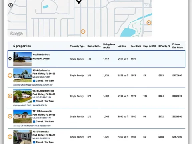Open 9034 Cochise Ln house photo
192x144 pixels.
(x=22, y=75)
